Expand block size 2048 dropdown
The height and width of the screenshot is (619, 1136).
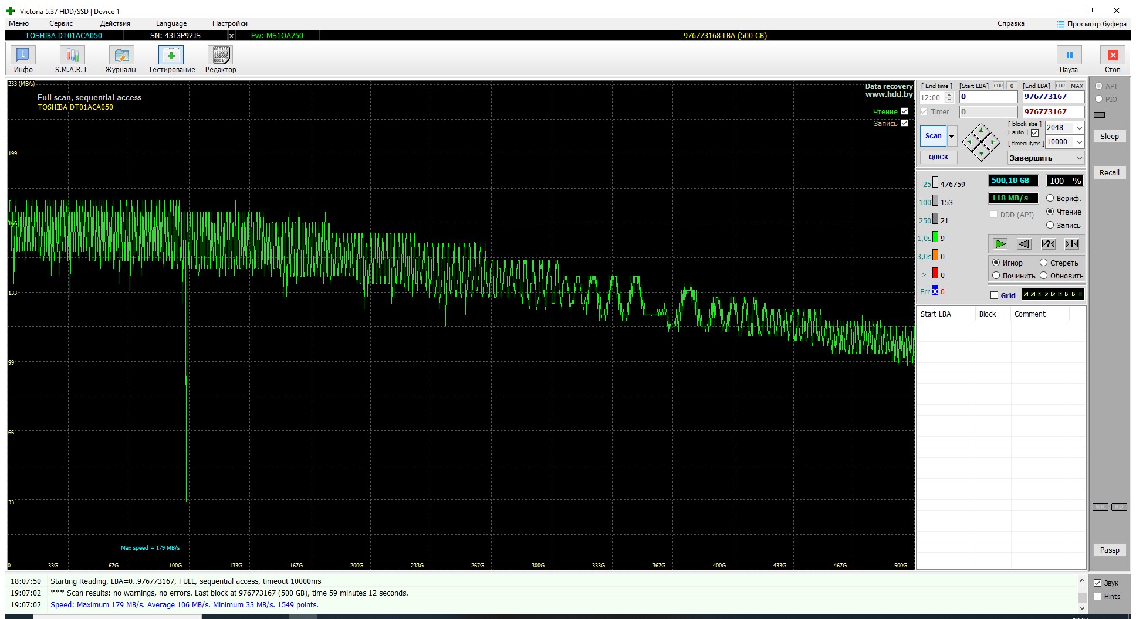[1079, 128]
